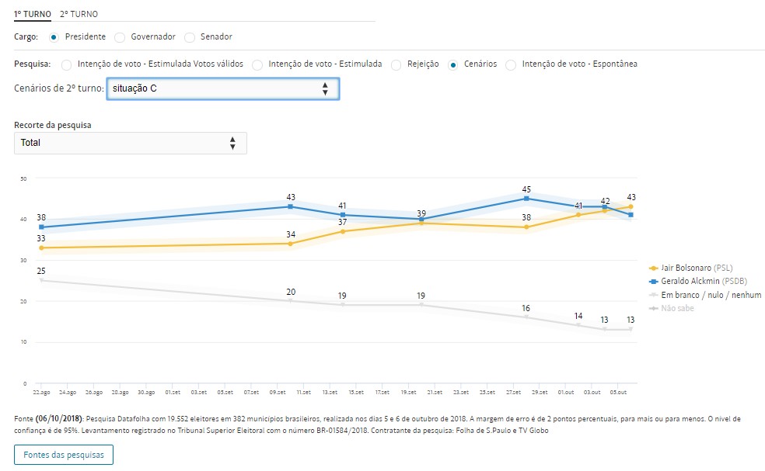Select Intenção de voto - Estimulada Votos válidos

point(66,64)
